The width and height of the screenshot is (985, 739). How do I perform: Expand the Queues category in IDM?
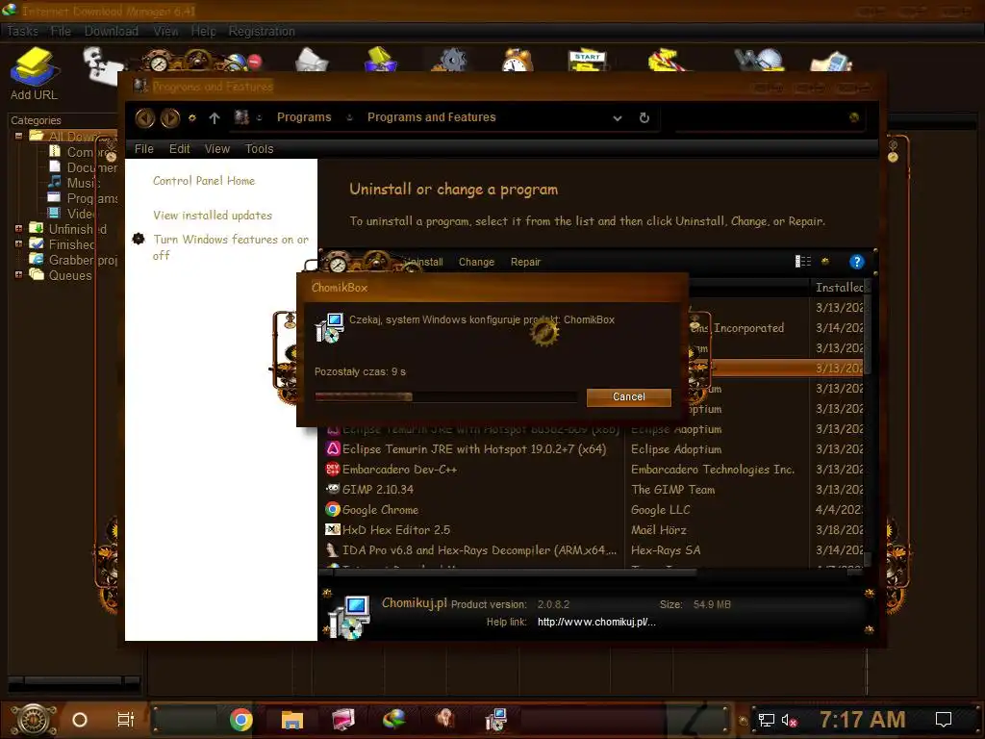click(x=19, y=274)
